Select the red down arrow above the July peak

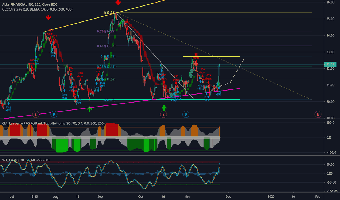(49, 17)
